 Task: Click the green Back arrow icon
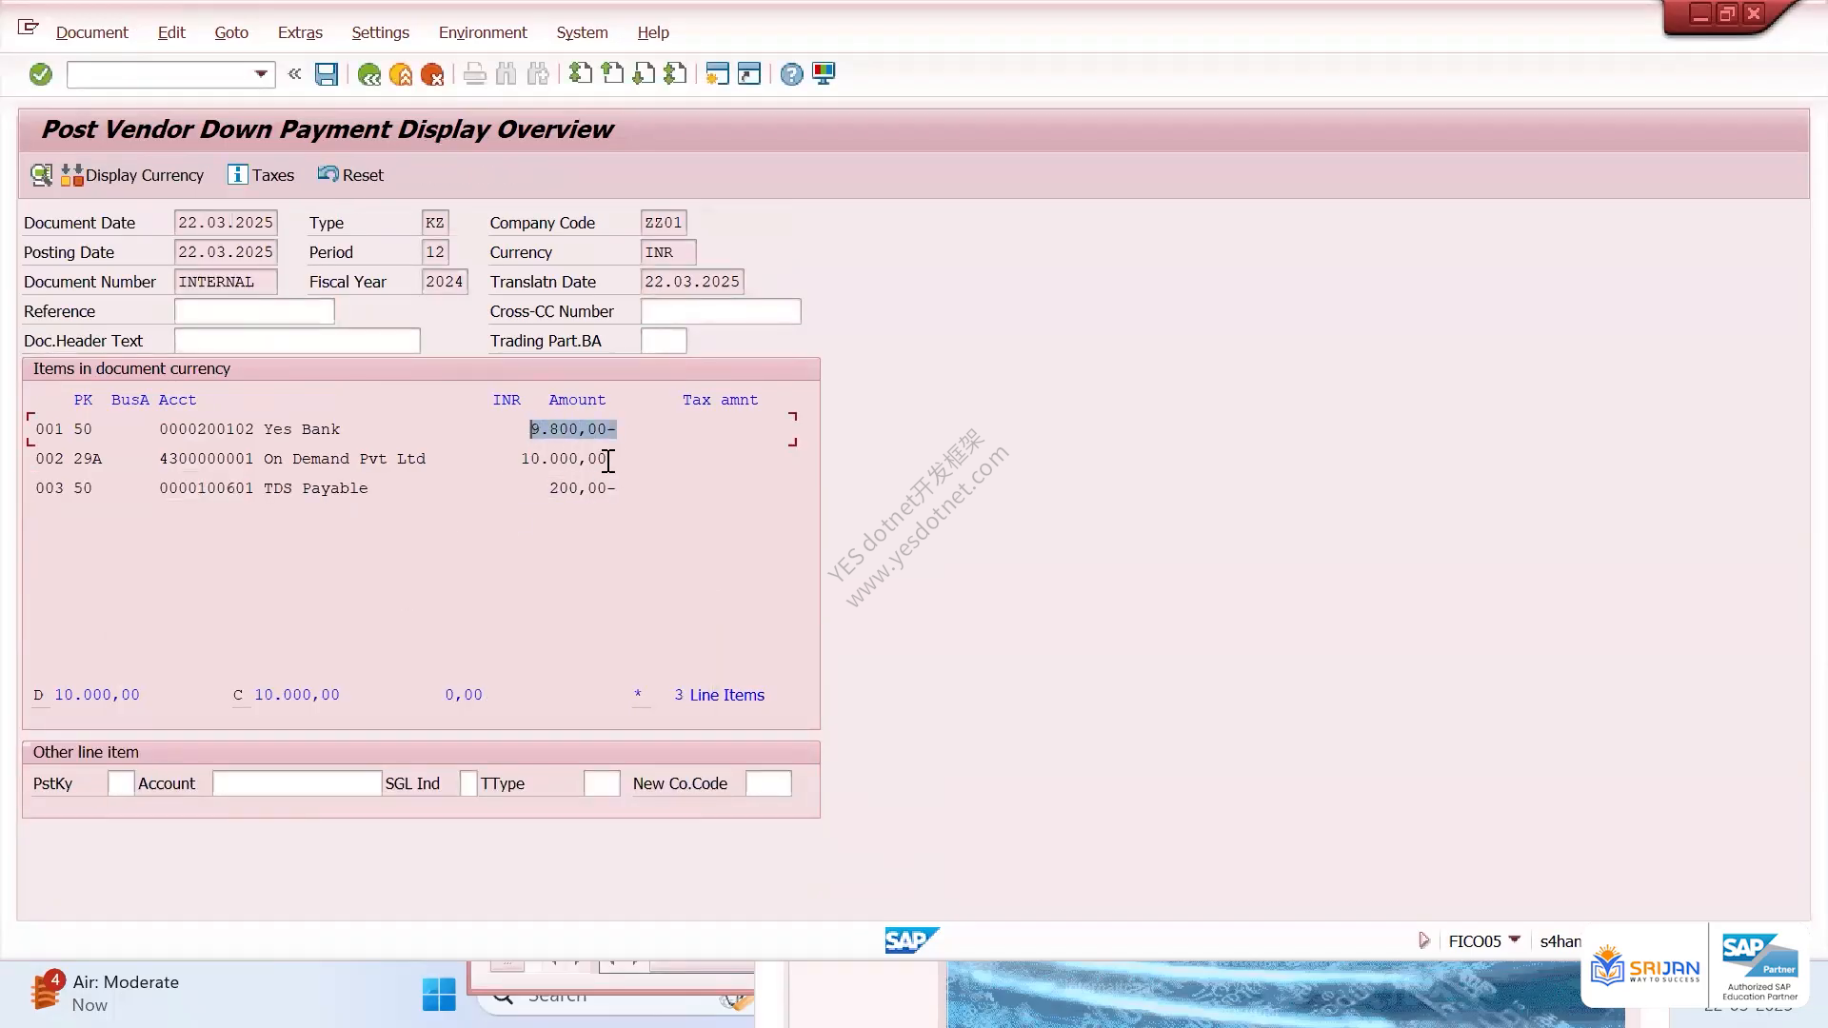368,74
